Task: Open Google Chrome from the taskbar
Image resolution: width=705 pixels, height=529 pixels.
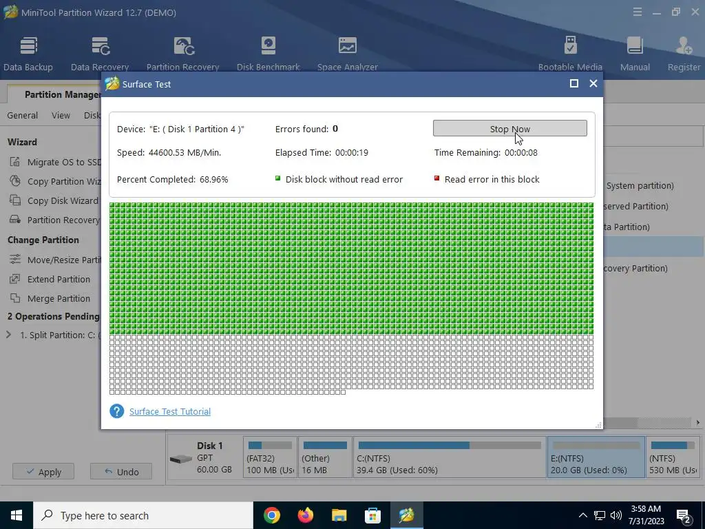Action: [x=271, y=515]
